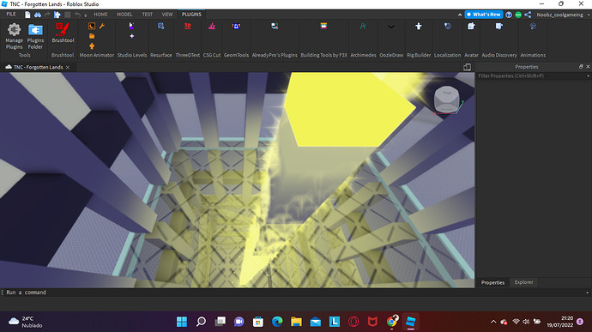Select the PLUGINS ribbon tab

tap(191, 15)
